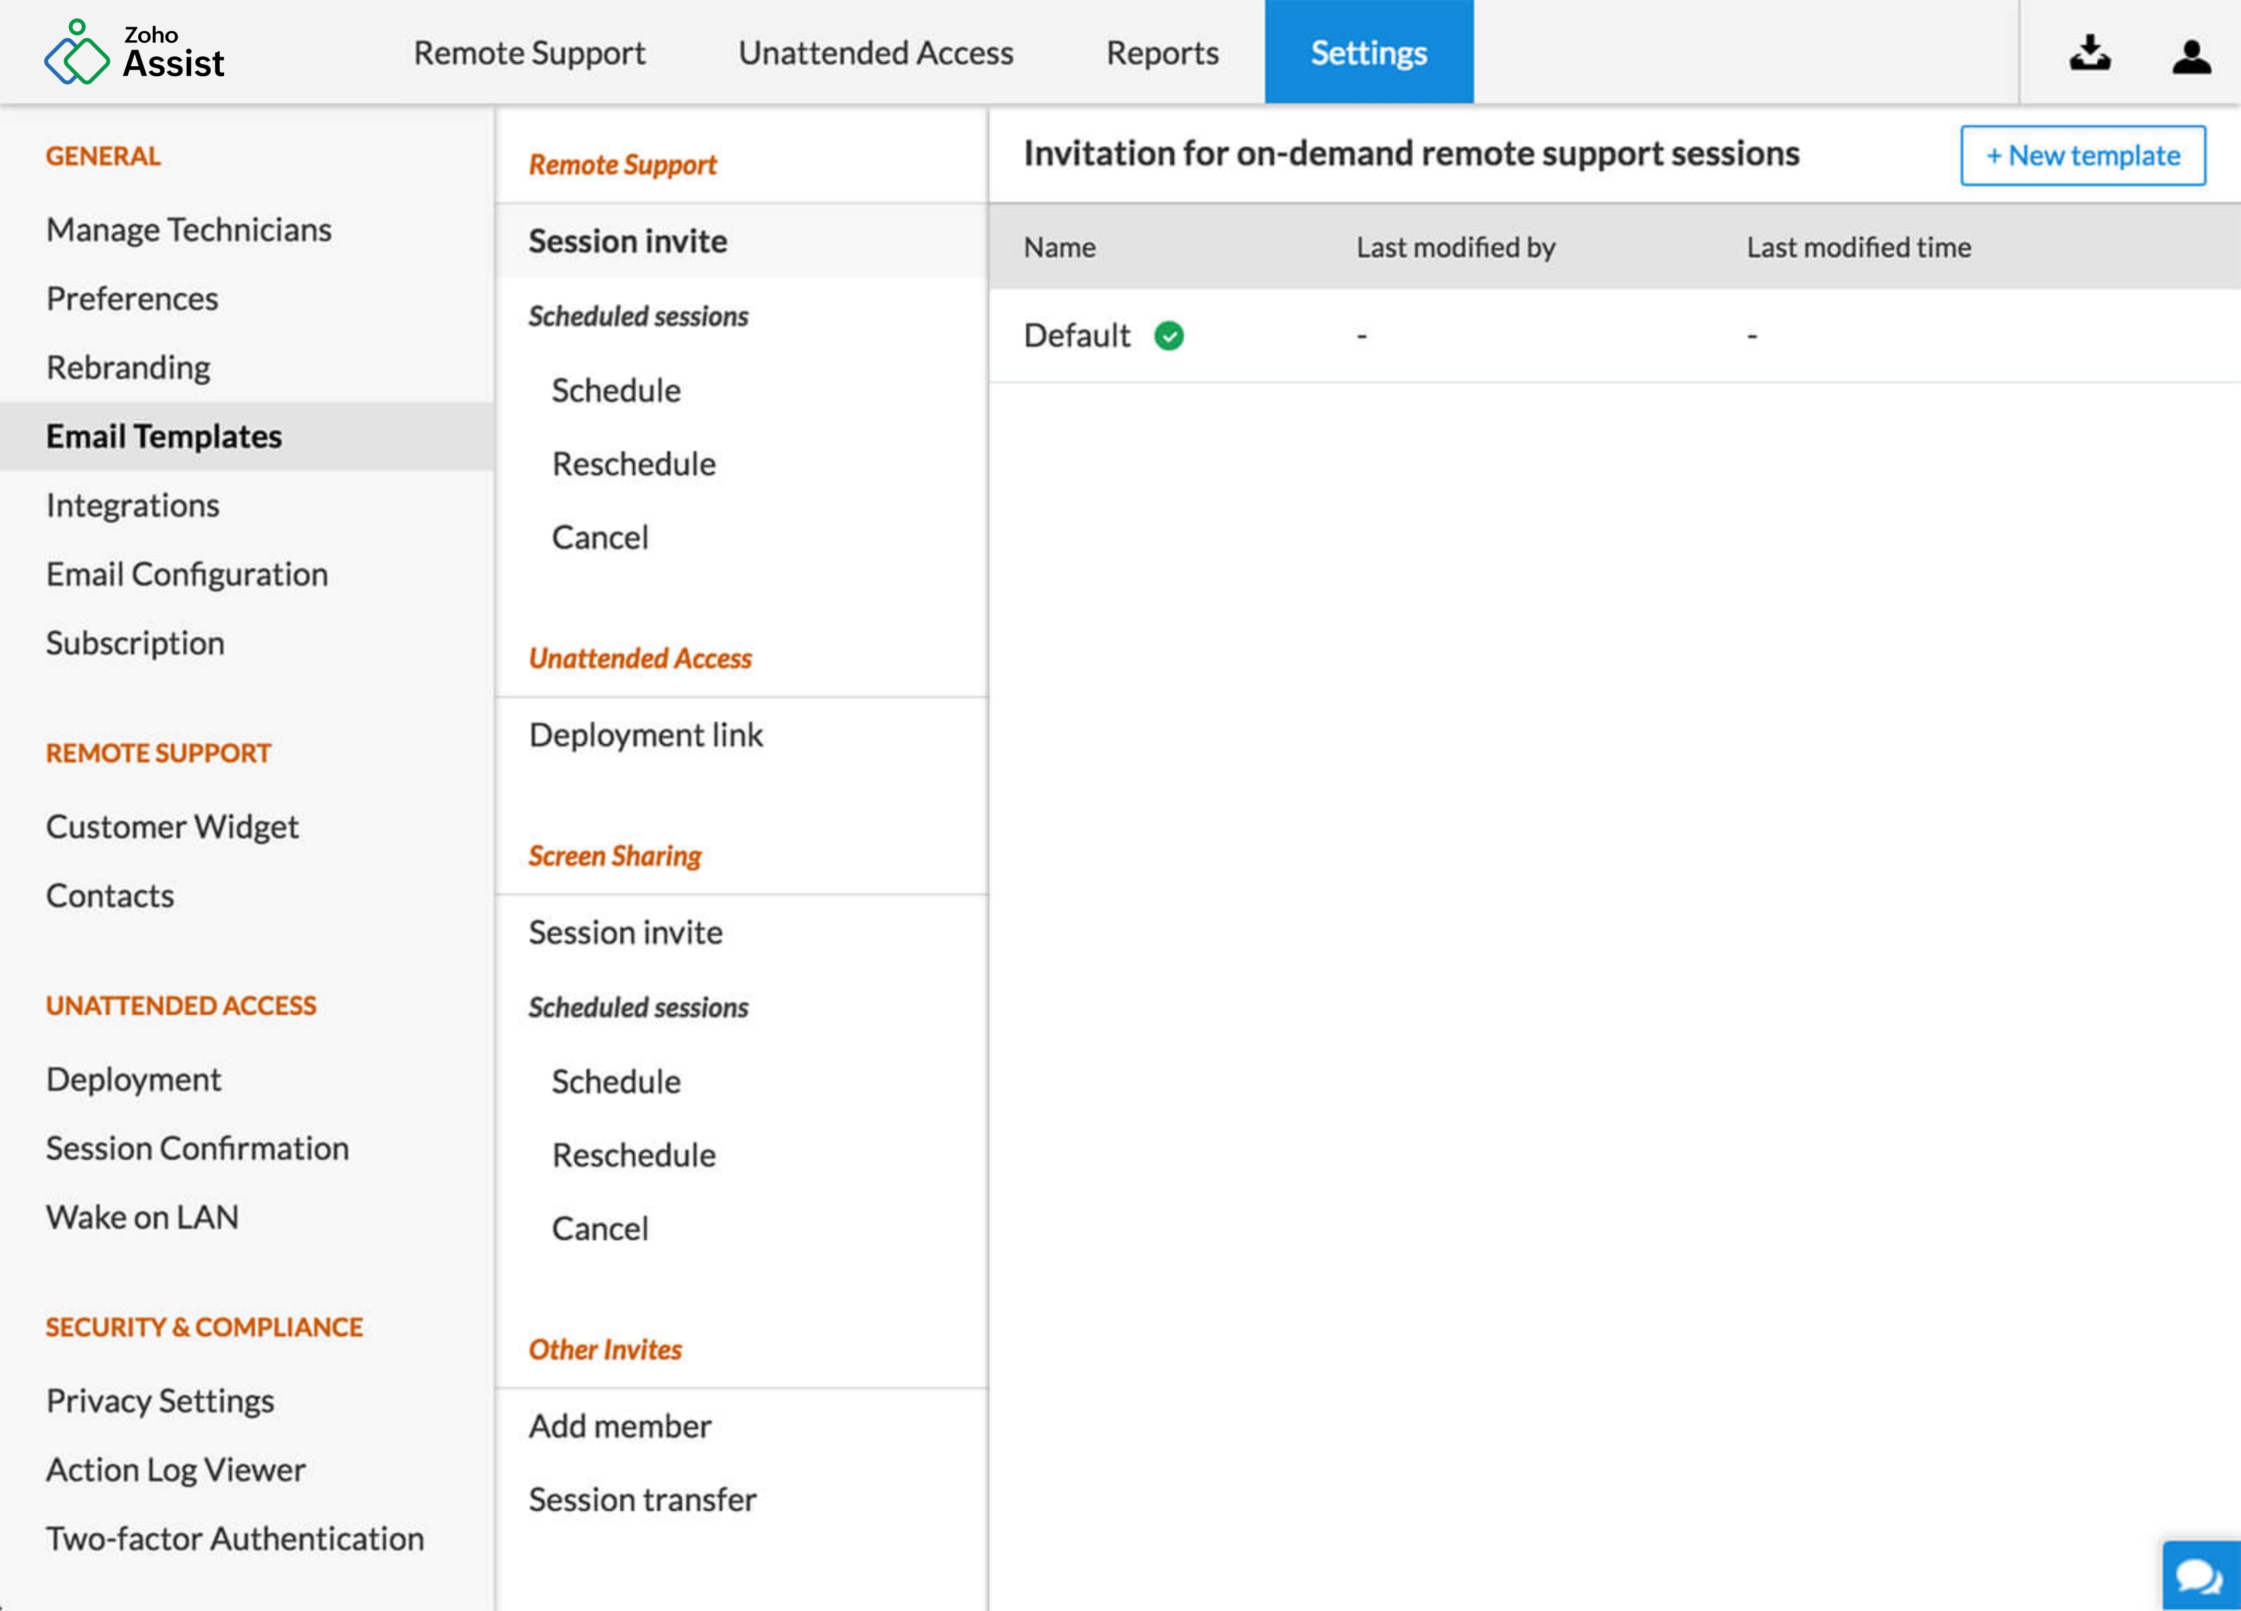Go to Remote Support top tab

529,52
